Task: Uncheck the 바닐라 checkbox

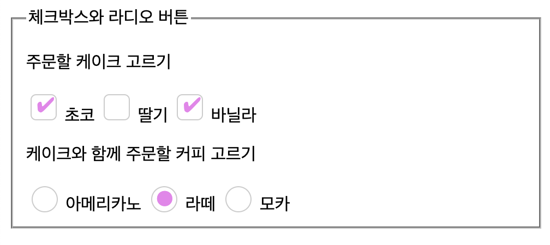Action: (x=190, y=107)
